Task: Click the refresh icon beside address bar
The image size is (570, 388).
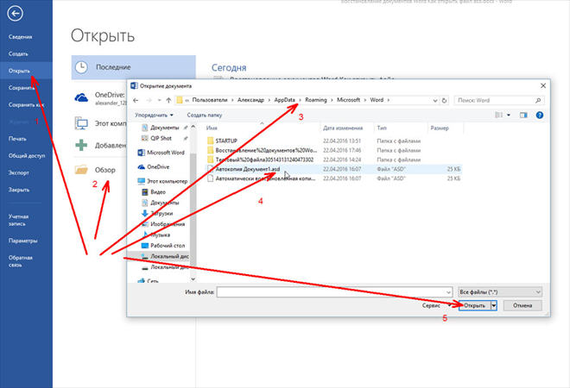Action: pos(444,101)
